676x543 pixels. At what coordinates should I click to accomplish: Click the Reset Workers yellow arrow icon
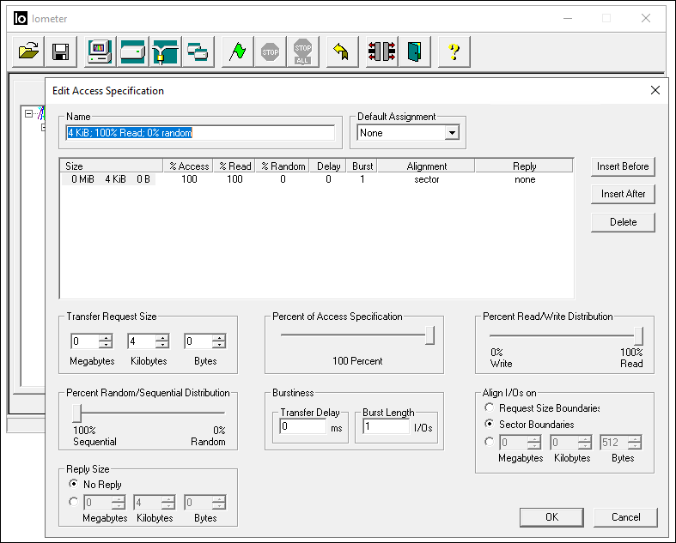(x=340, y=51)
